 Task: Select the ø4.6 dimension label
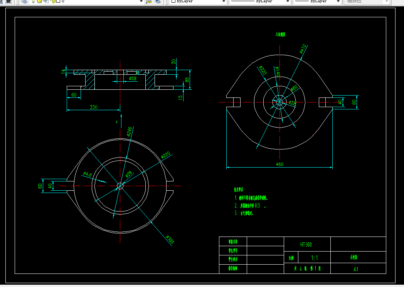click(x=88, y=174)
